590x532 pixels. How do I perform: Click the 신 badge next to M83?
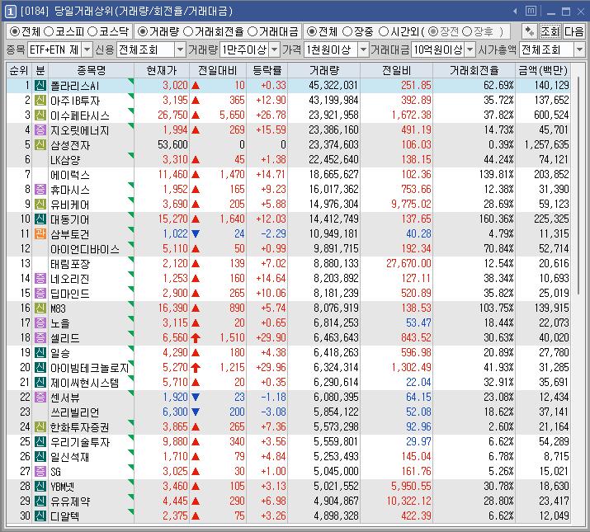[40, 308]
